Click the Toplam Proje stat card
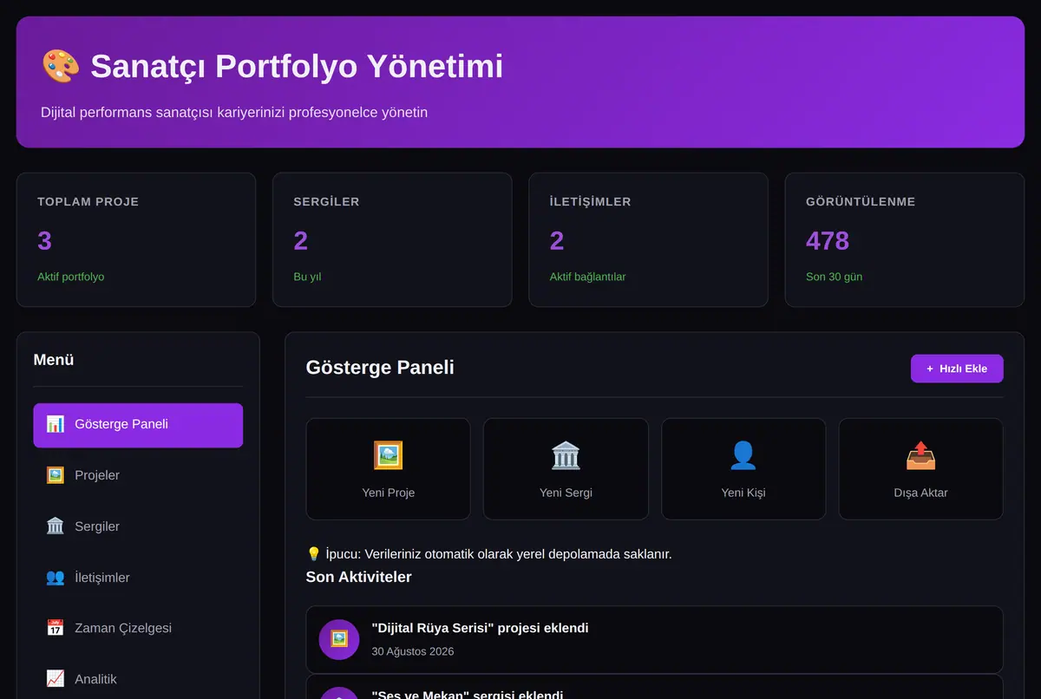This screenshot has height=699, width=1041. click(136, 240)
